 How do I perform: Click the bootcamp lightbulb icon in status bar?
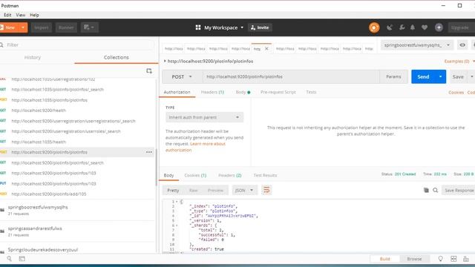(x=440, y=259)
